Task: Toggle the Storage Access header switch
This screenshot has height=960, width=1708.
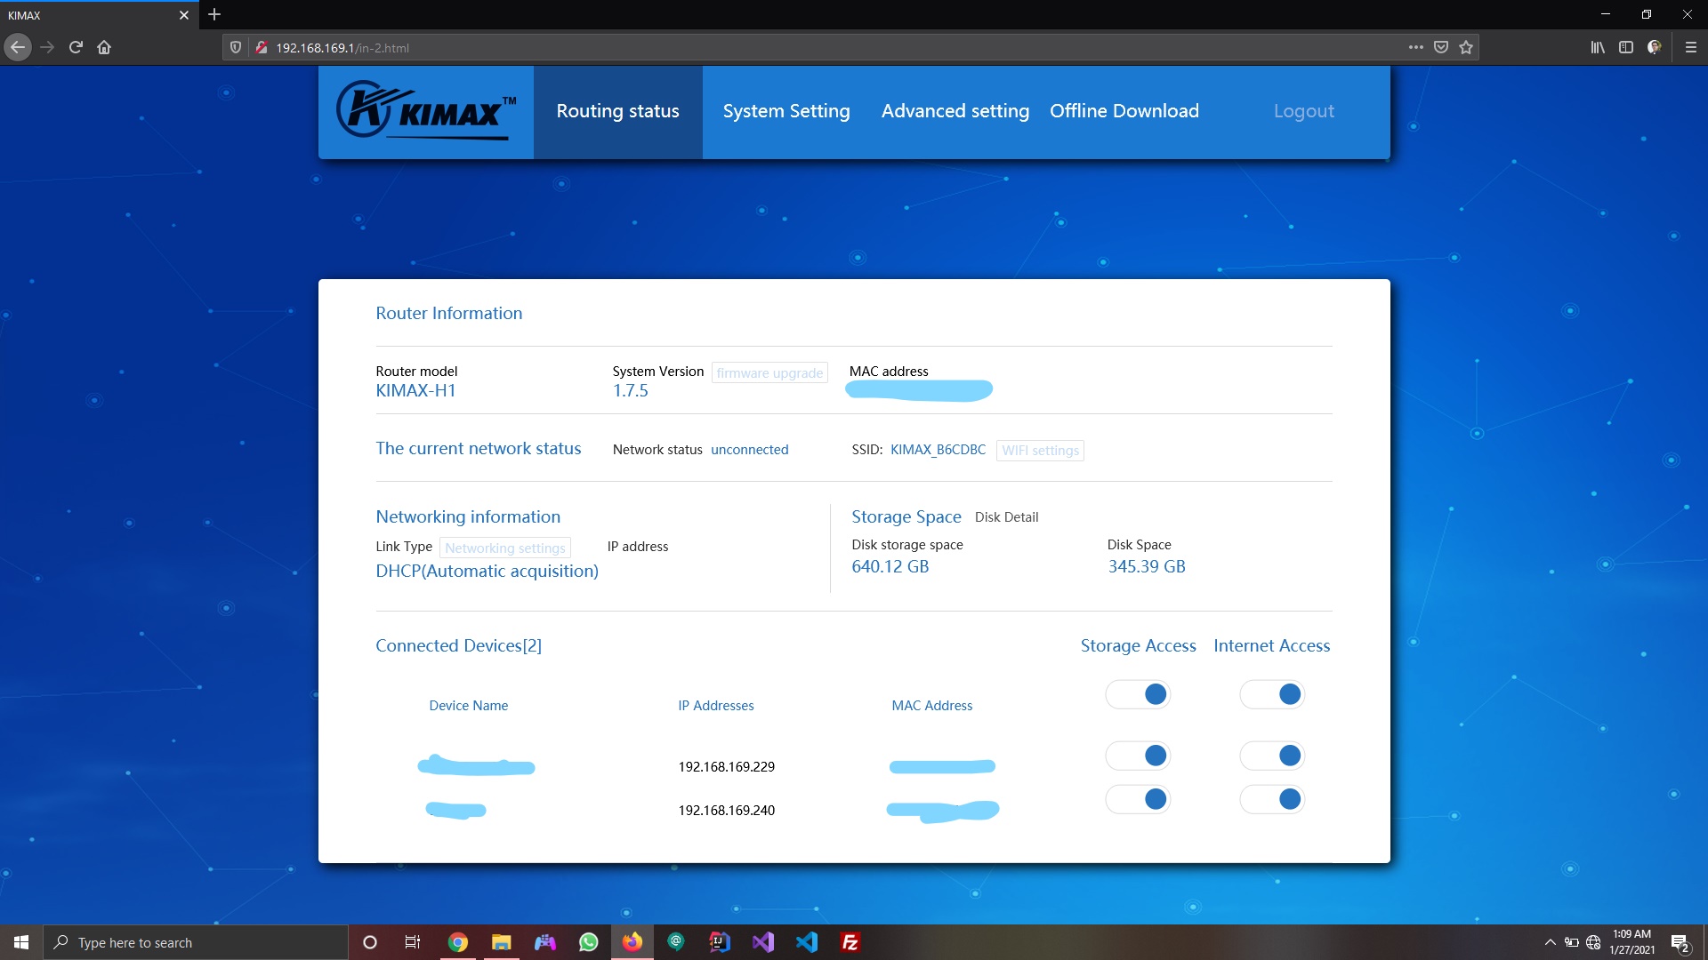Action: click(x=1138, y=694)
